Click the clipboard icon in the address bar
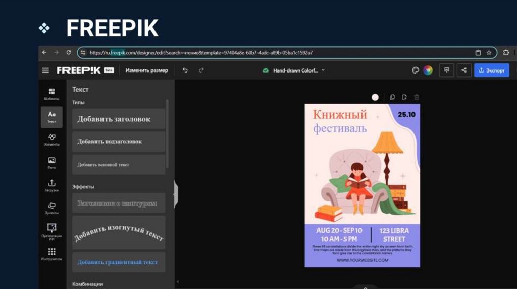 (478, 52)
